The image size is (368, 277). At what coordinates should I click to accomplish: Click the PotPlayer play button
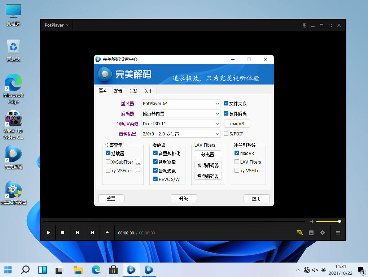(x=48, y=233)
